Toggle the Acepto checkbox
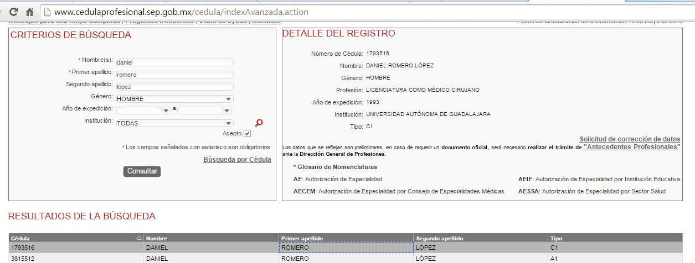The height and width of the screenshot is (263, 695). pos(248,134)
